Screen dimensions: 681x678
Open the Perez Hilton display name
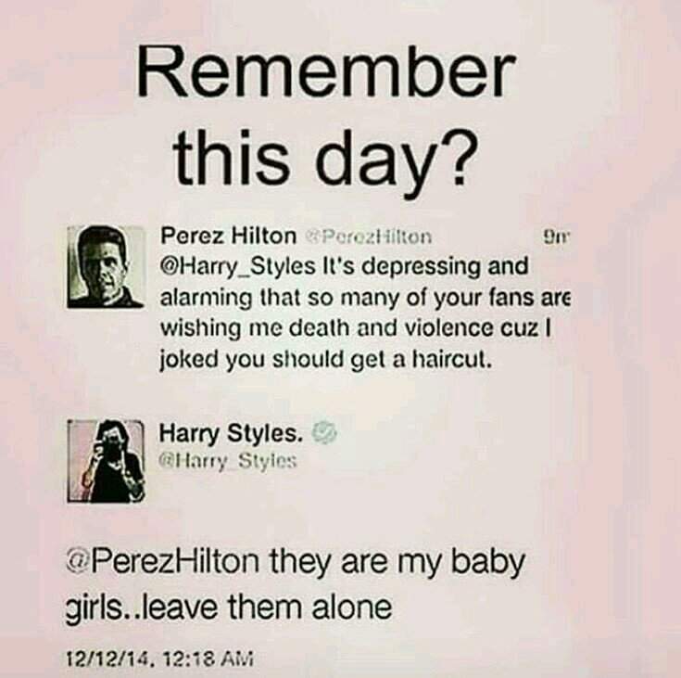pos(228,237)
